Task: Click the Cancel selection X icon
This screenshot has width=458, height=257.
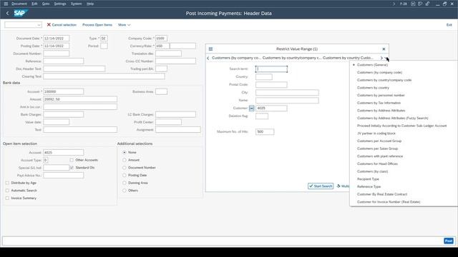Action: tap(49, 25)
